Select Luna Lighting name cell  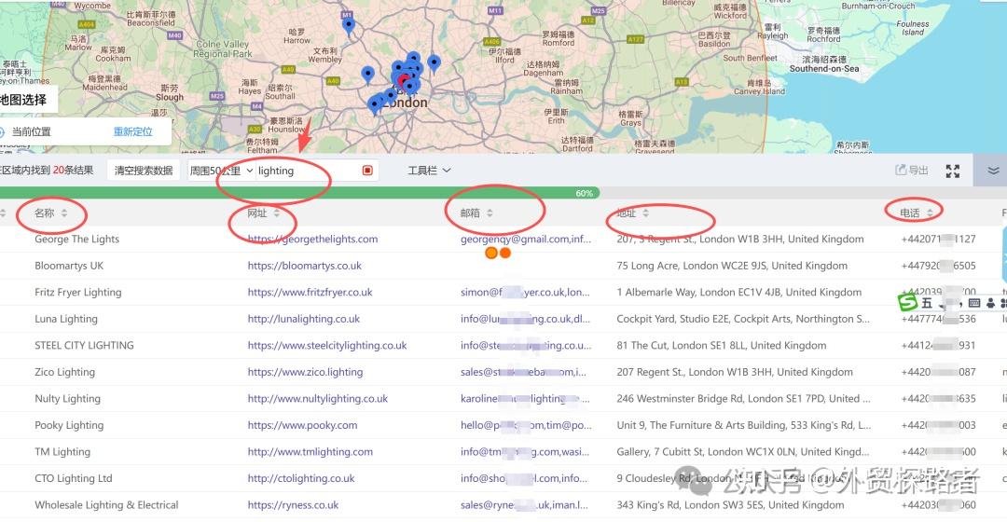[x=66, y=319]
